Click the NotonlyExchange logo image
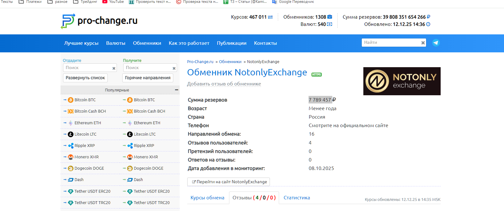Viewport: 504px width, 211px height. [x=402, y=81]
